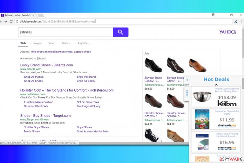Open Men's Shoes sitelink
Viewport: 244px width, 163px height.
32,131
